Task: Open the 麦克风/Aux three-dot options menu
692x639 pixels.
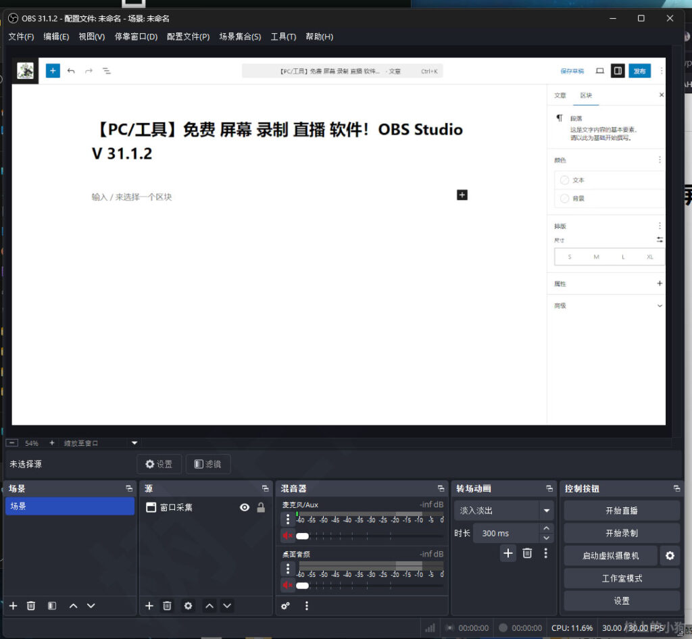Action: click(x=288, y=519)
